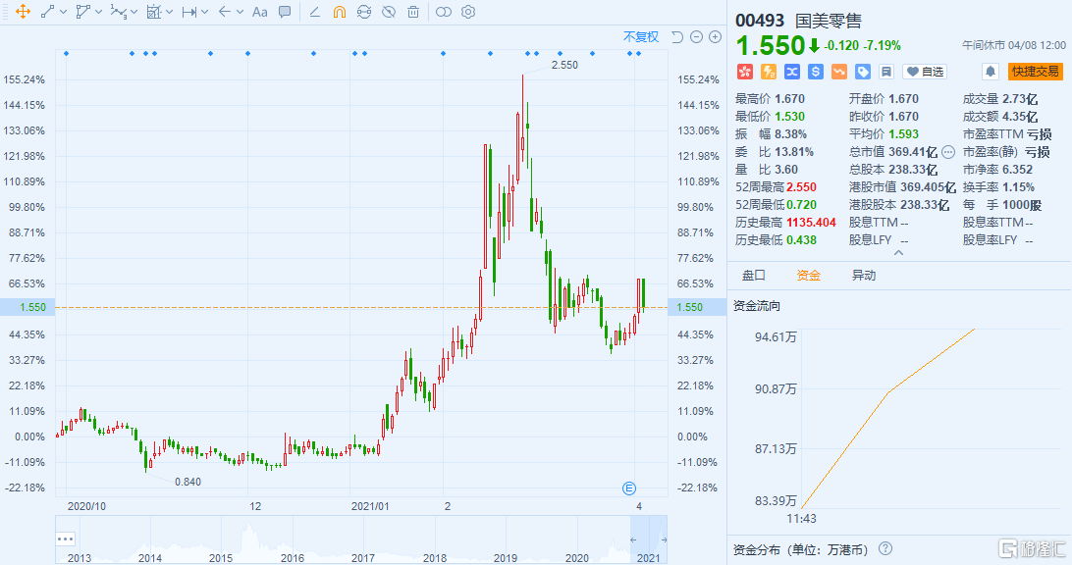Click the 快捷交易 quick trade button

click(x=1036, y=72)
